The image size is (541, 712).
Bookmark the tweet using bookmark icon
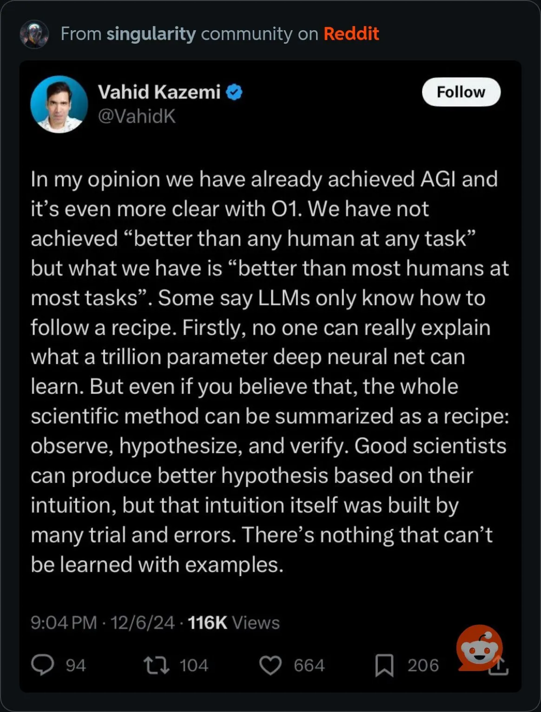[384, 666]
